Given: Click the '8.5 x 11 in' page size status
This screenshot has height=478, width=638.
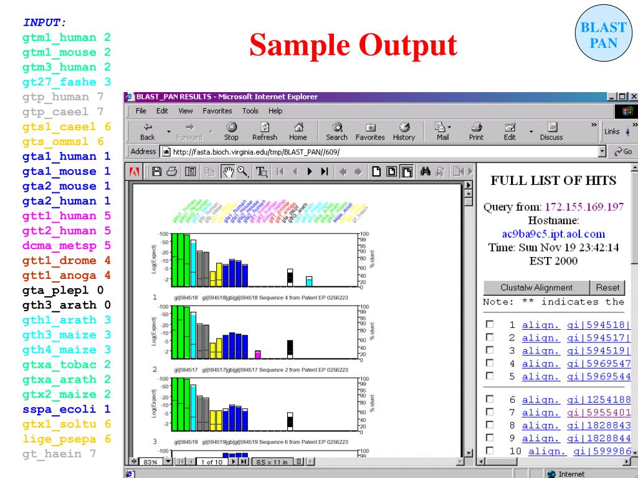Looking at the screenshot, I should (272, 462).
